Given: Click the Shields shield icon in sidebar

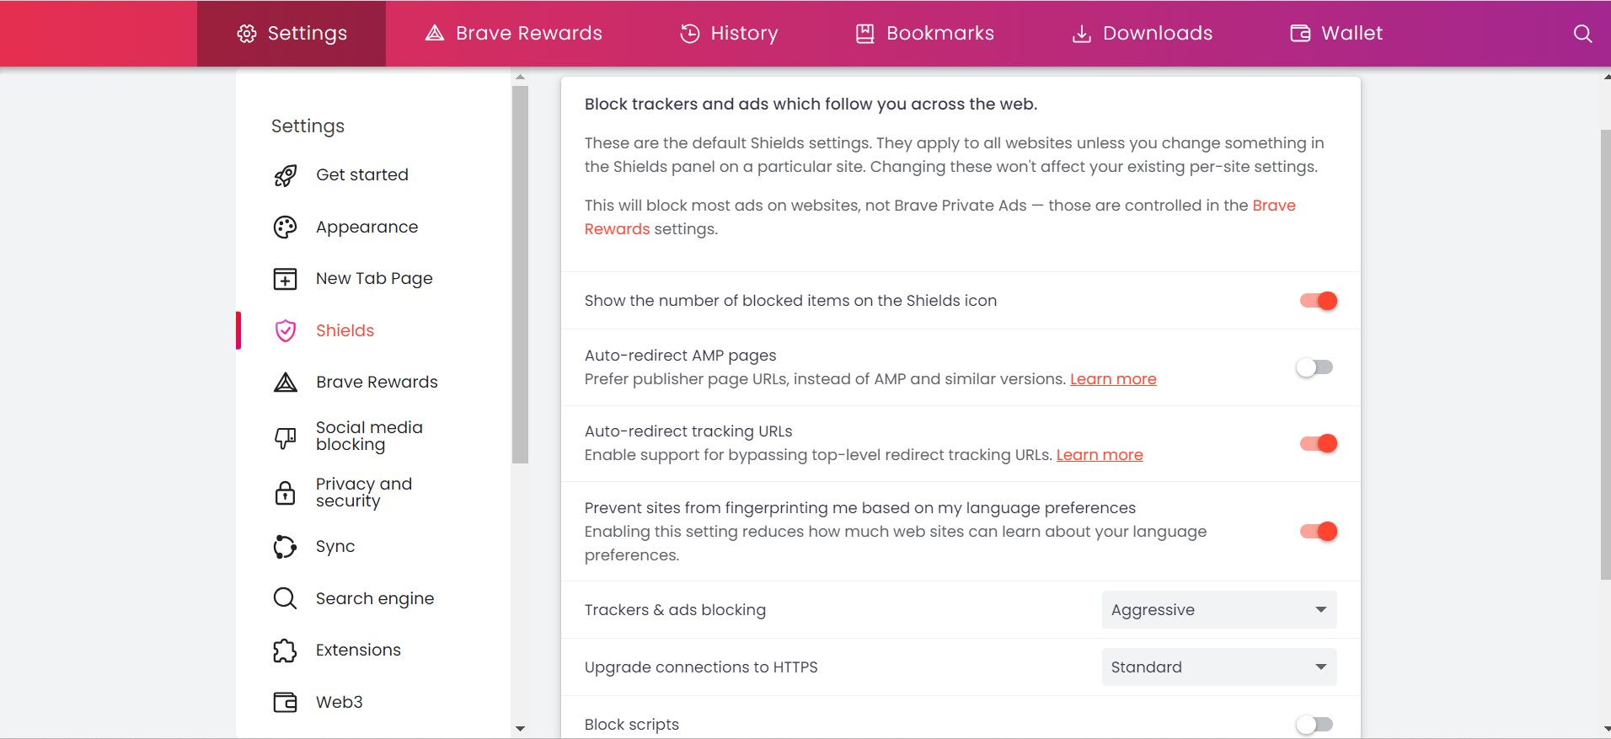Looking at the screenshot, I should coord(286,330).
